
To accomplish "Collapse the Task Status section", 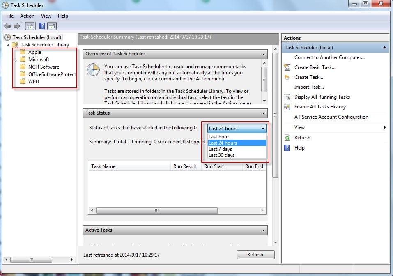I will (x=263, y=113).
